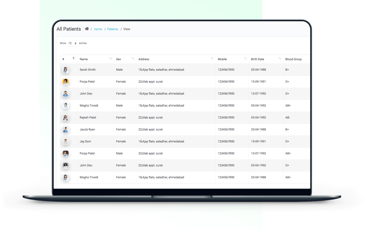
Task: Select avatar of John Deo with O+ blood
Action: (x=66, y=94)
